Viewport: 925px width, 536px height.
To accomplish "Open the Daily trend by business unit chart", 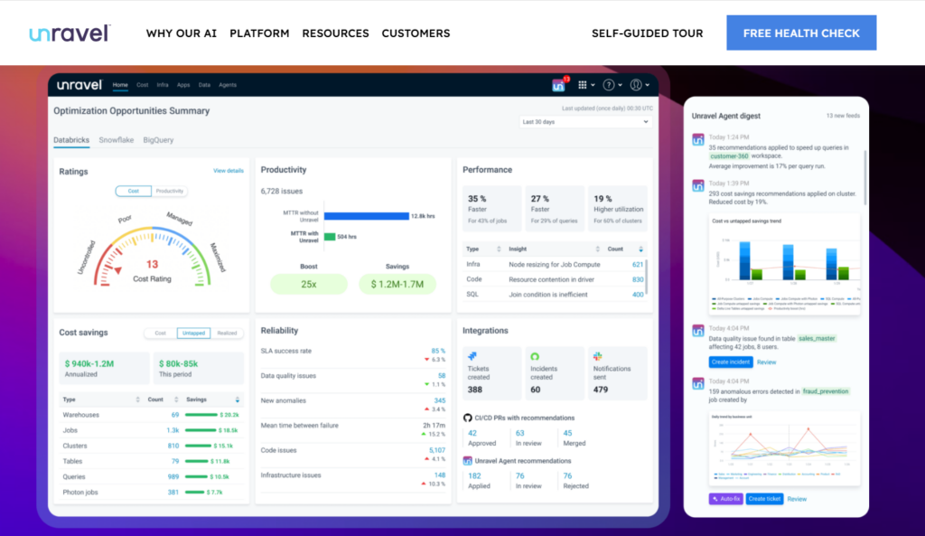I will 784,448.
